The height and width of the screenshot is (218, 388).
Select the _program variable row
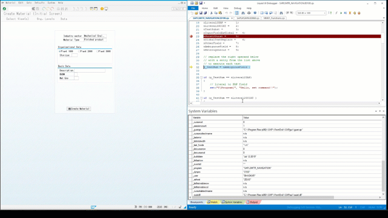click(287, 168)
